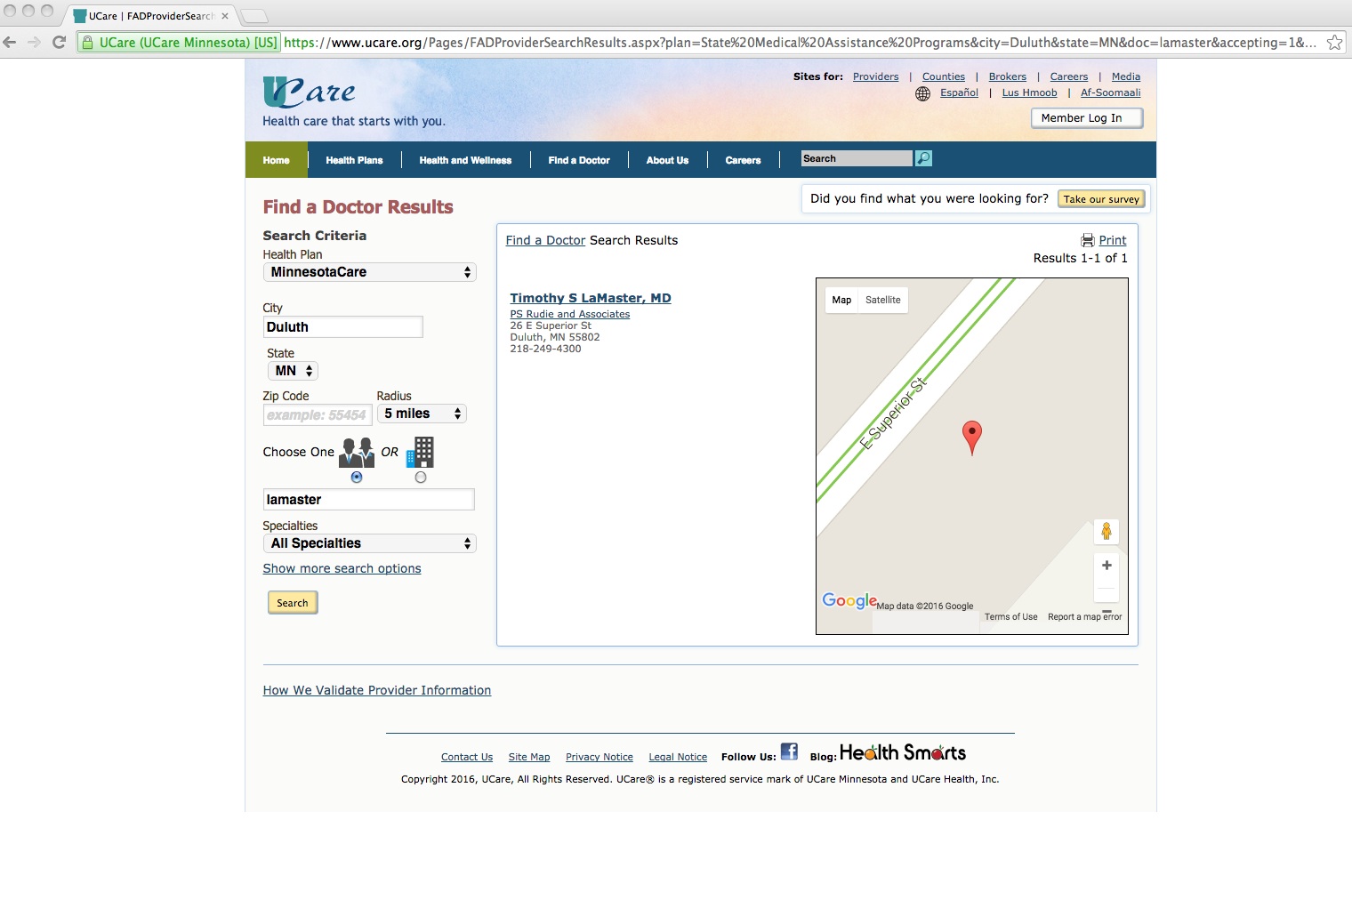Click the printer icon
1352x900 pixels.
click(x=1087, y=240)
